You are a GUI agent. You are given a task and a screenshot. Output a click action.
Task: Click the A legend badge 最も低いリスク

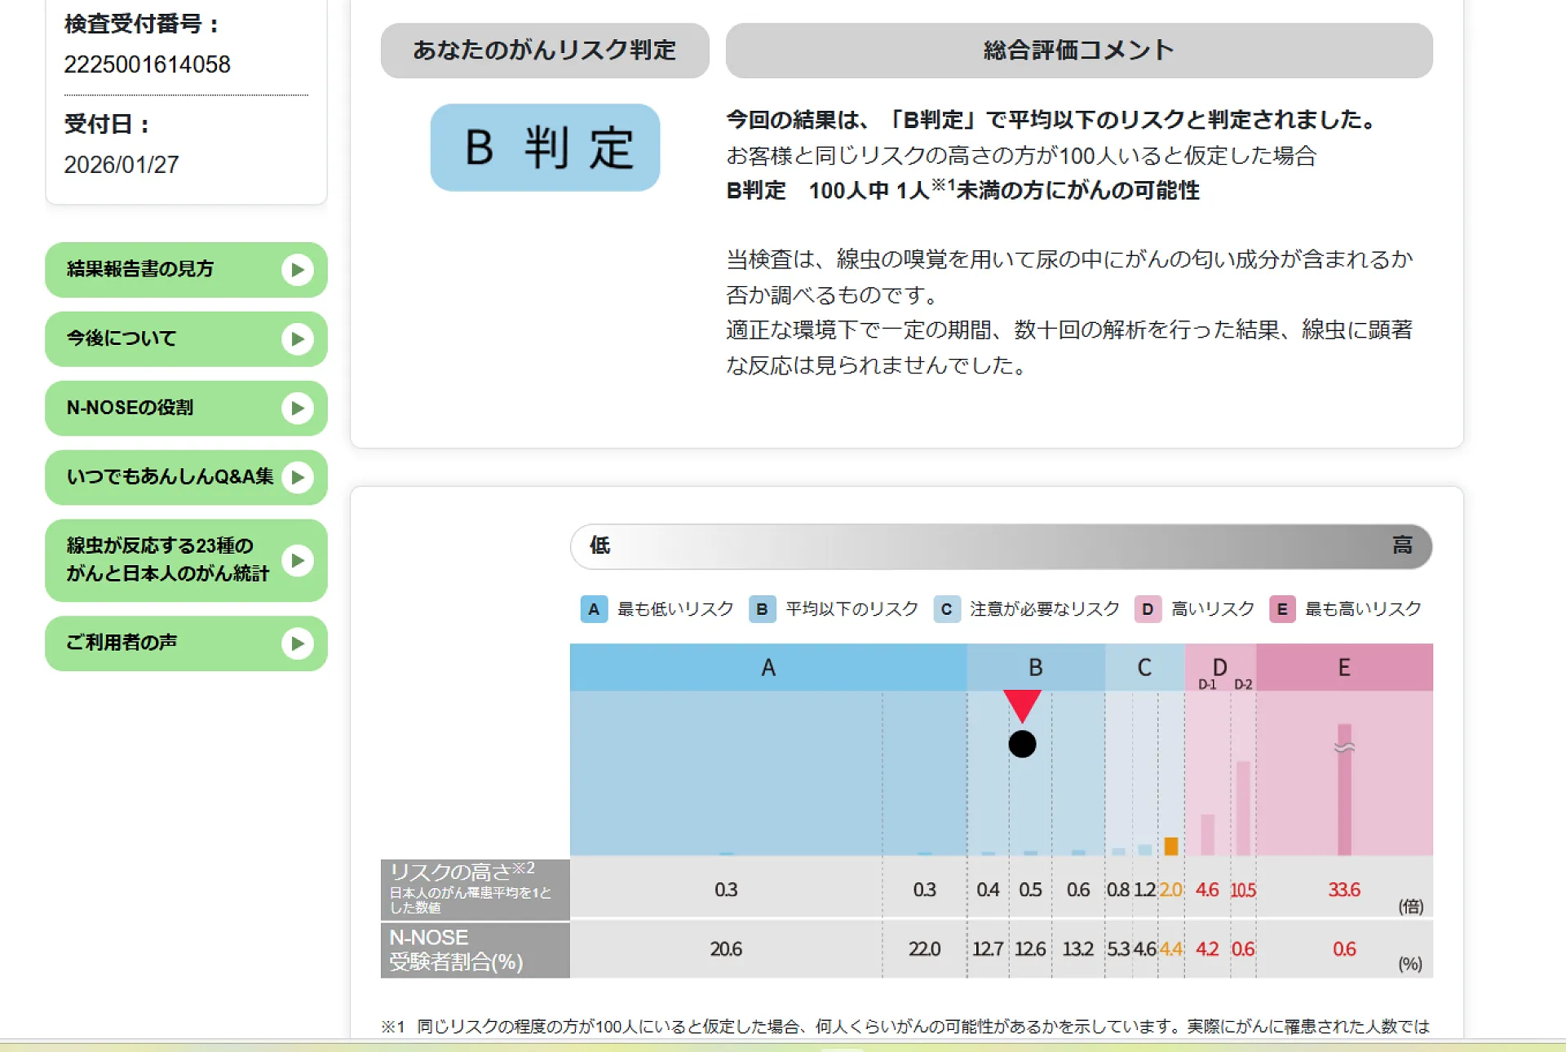tap(594, 609)
